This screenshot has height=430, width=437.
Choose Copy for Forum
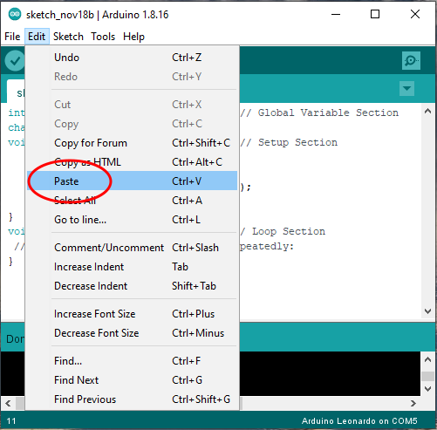coord(132,143)
